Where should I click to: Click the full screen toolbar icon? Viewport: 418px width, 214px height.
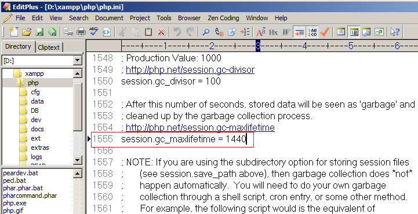[x=379, y=32]
